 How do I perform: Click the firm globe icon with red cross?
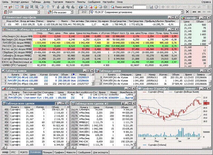pyautogui.click(x=49, y=12)
